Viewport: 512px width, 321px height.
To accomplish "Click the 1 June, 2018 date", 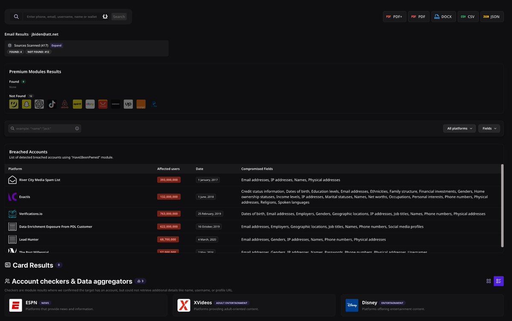I will coord(207,197).
